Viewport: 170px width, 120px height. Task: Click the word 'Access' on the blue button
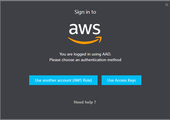click(121, 80)
